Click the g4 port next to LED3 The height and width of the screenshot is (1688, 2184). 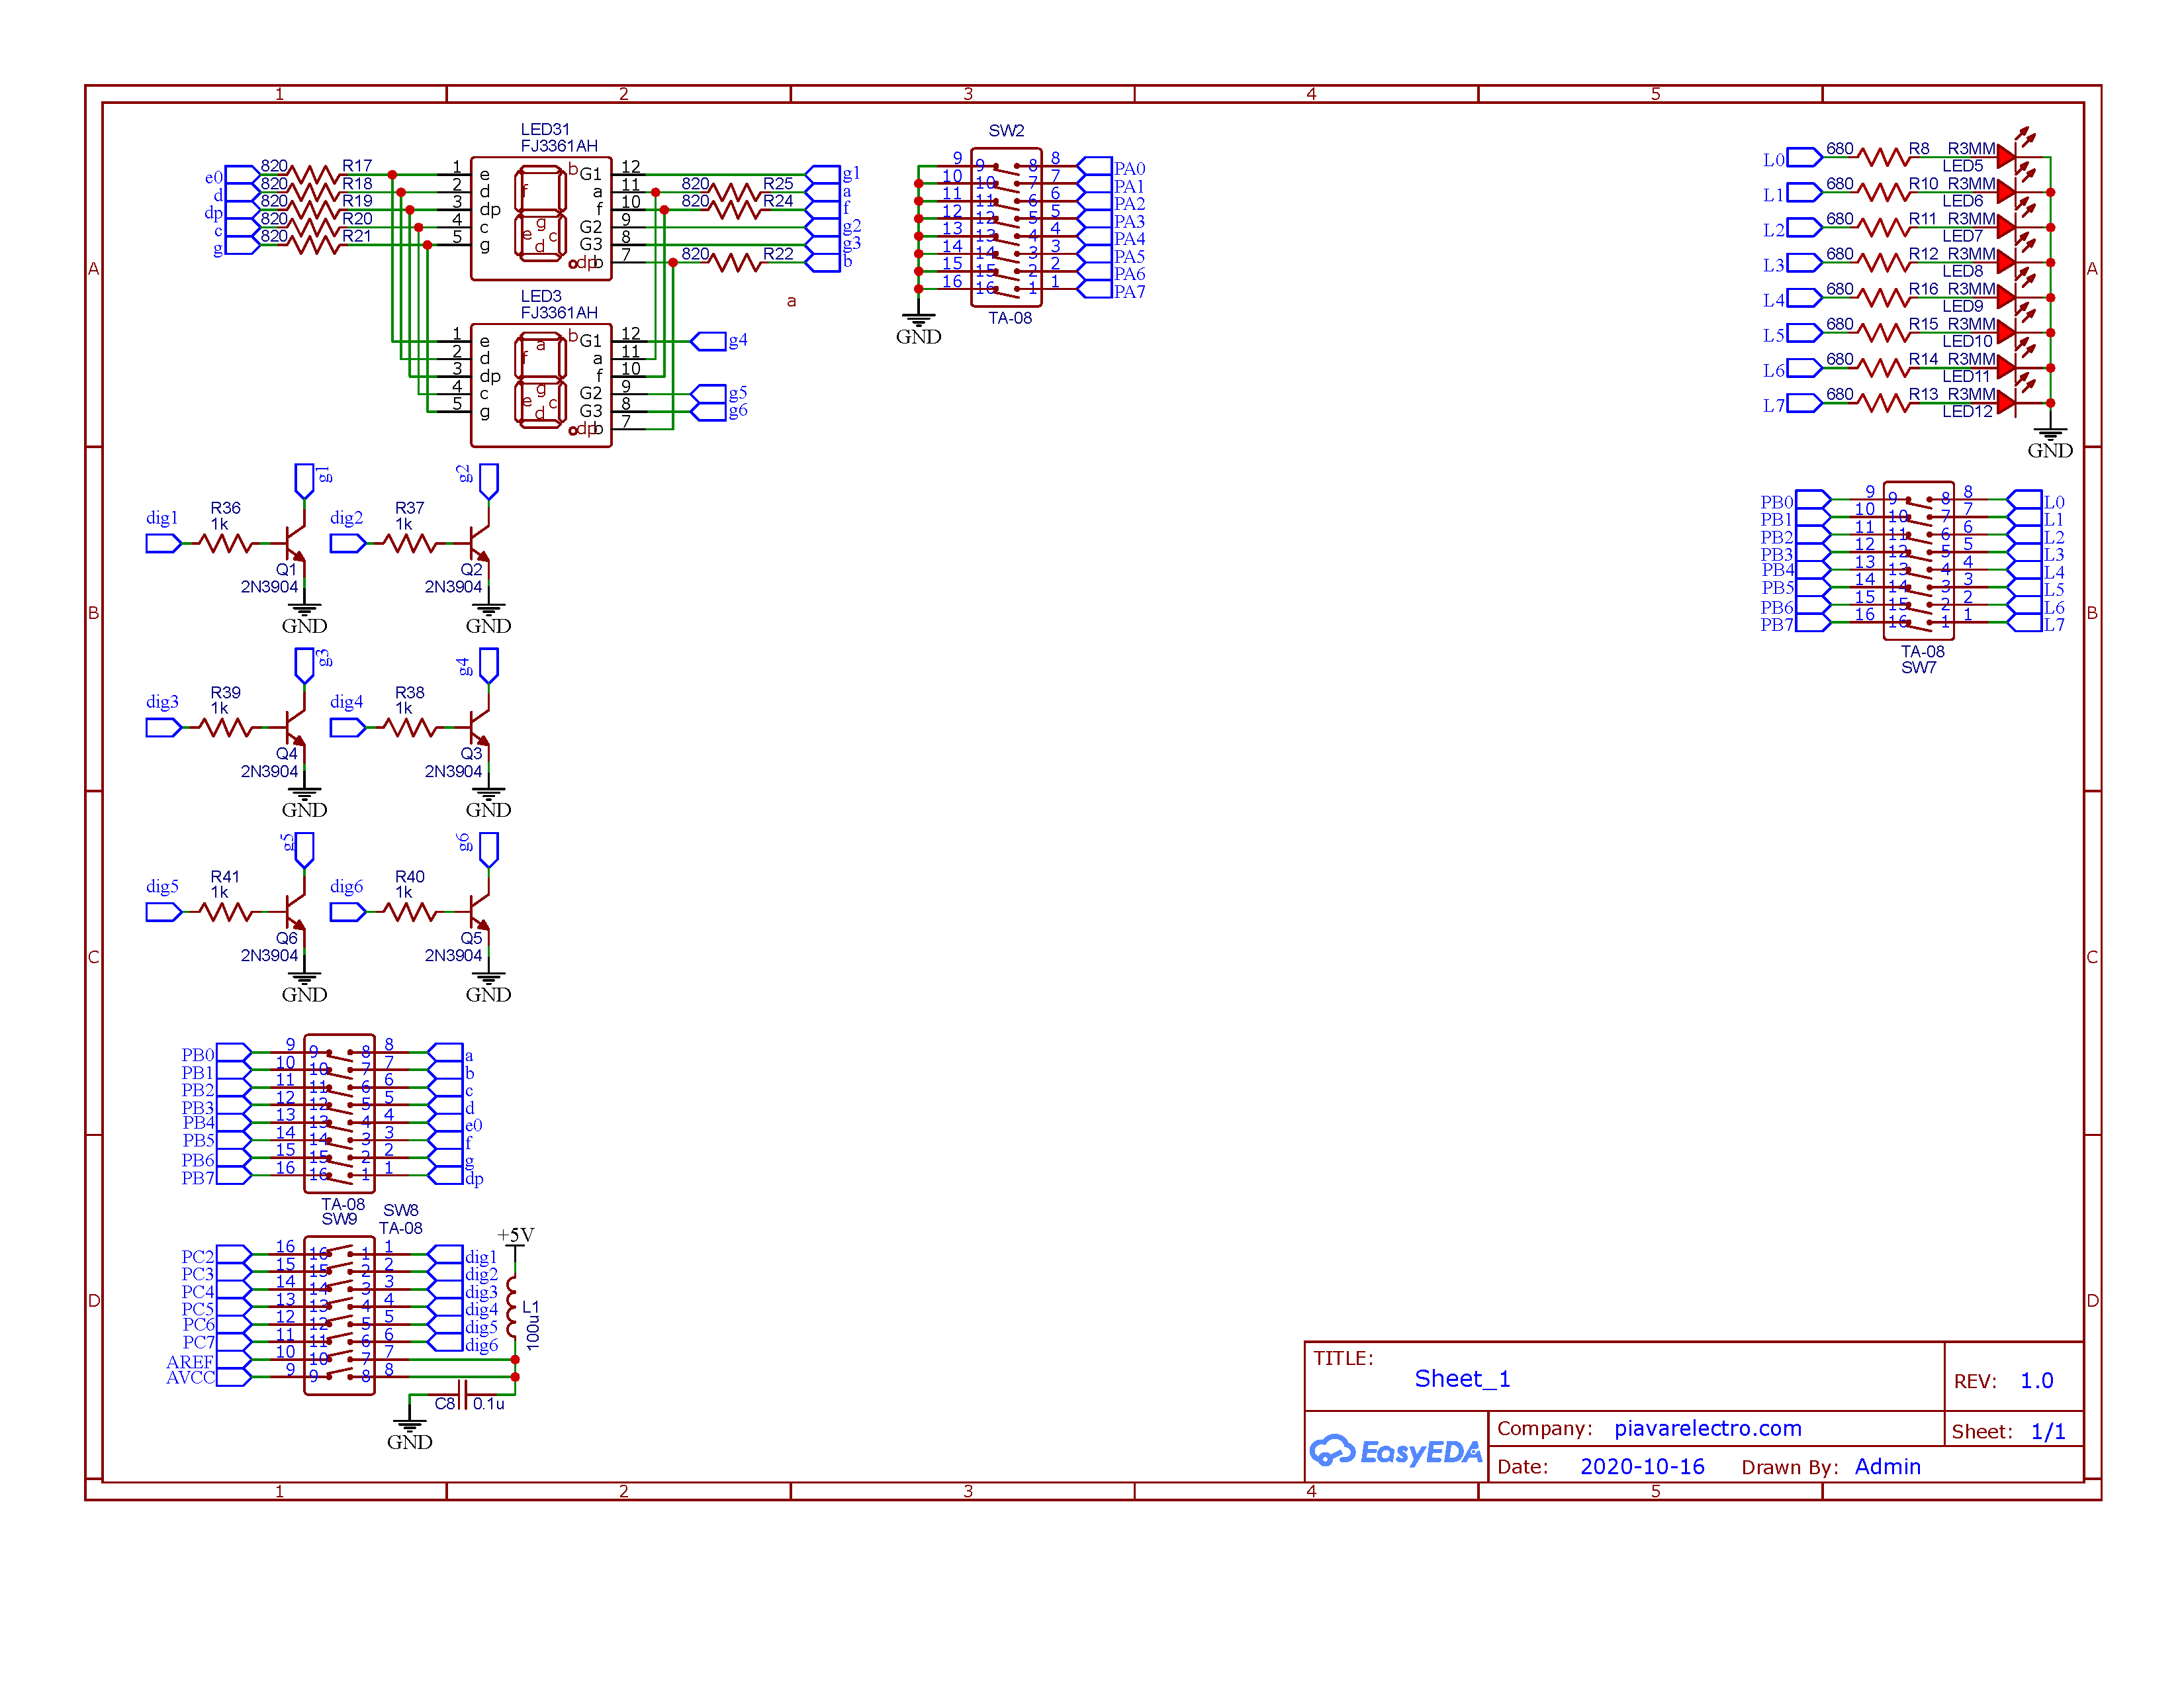pos(708,341)
